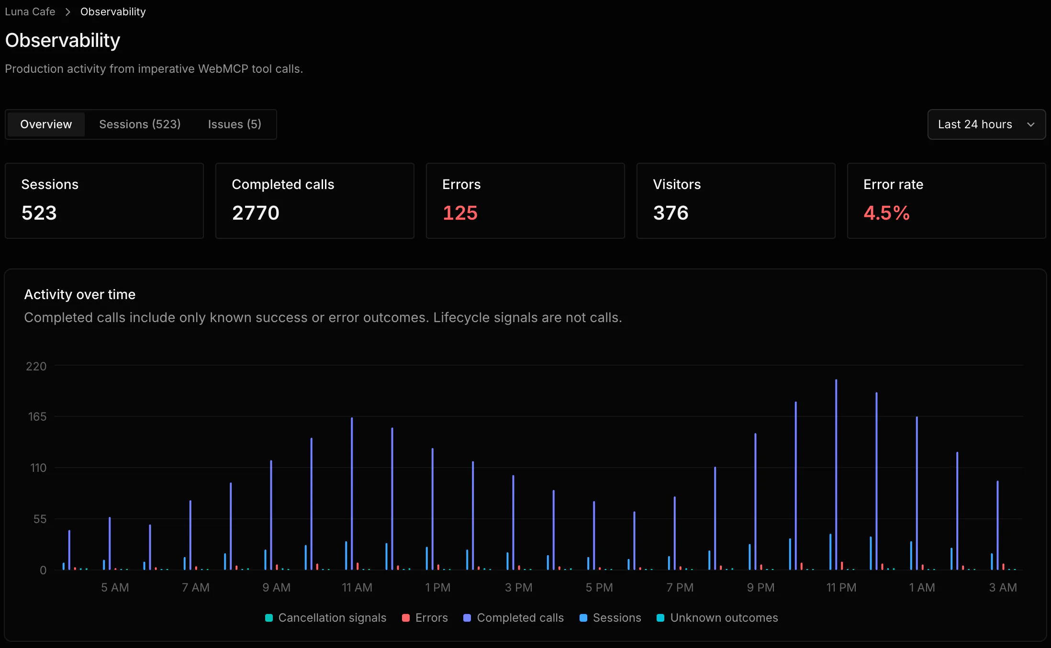1051x648 pixels.
Task: Click the 11 AM Completed calls bar
Action: pos(352,493)
